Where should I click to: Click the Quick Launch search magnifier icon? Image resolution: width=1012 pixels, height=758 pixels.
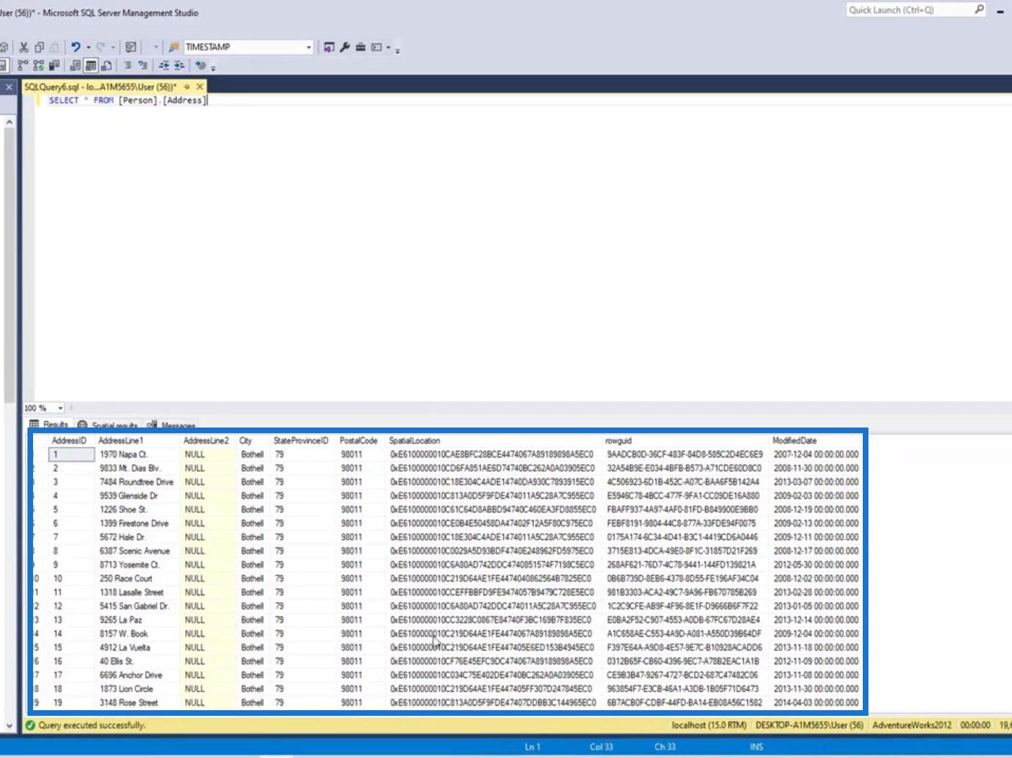[x=979, y=10]
